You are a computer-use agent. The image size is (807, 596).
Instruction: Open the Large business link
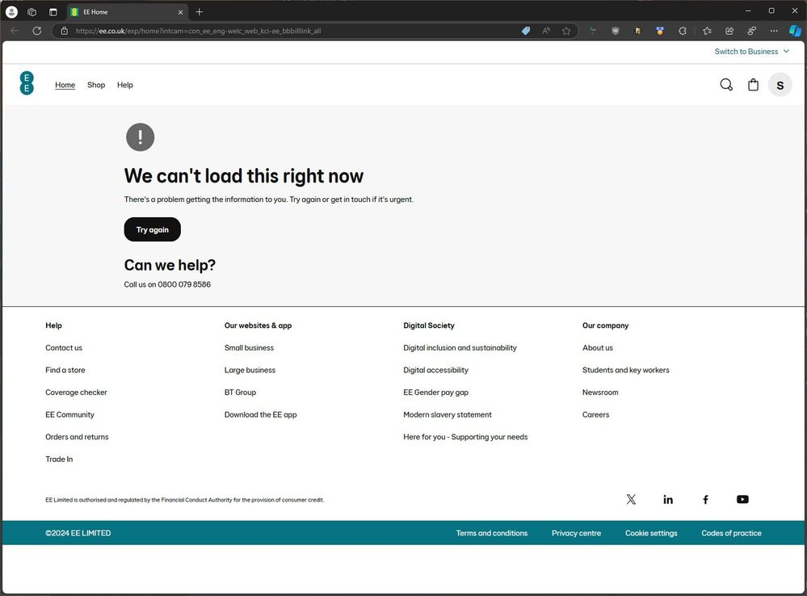click(250, 370)
